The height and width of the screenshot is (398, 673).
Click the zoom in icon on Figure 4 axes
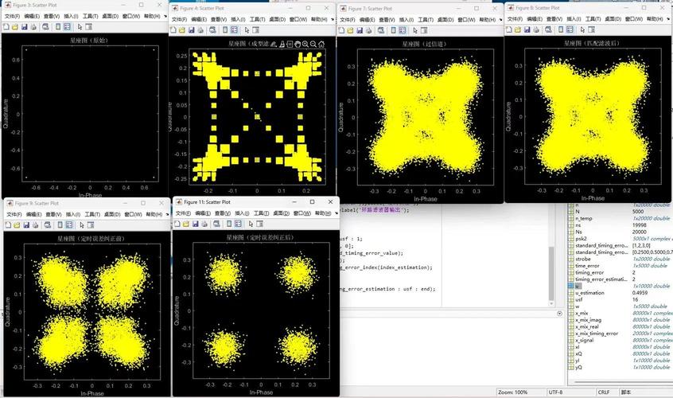coord(305,44)
